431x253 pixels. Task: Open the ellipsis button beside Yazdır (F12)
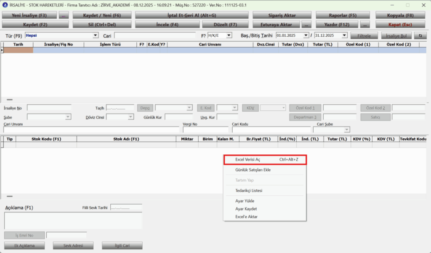[x=365, y=24]
